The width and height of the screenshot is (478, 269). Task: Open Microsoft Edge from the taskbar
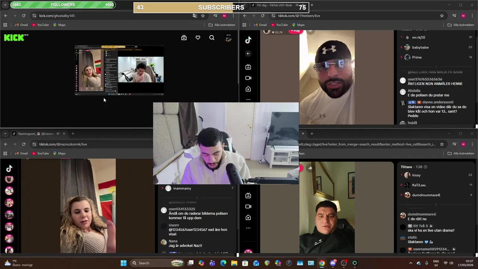[x=223, y=263]
